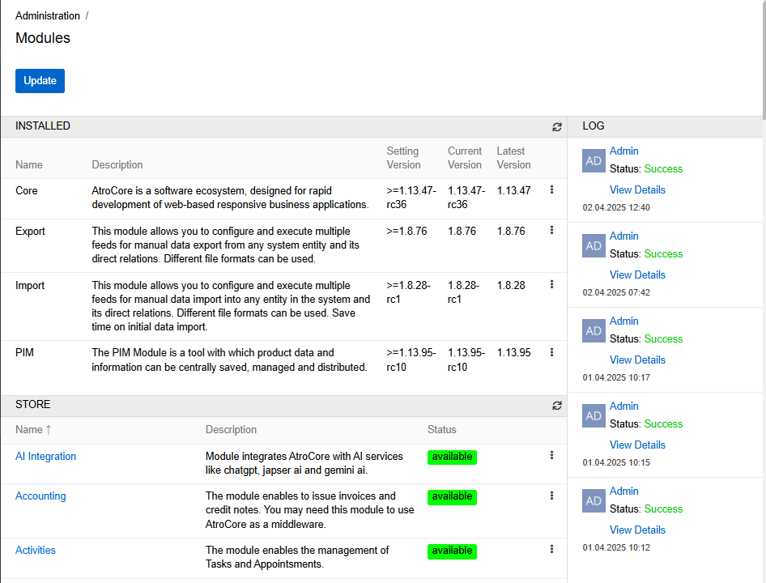Open three-dot menu for Activities module
766x583 pixels.
pos(551,549)
